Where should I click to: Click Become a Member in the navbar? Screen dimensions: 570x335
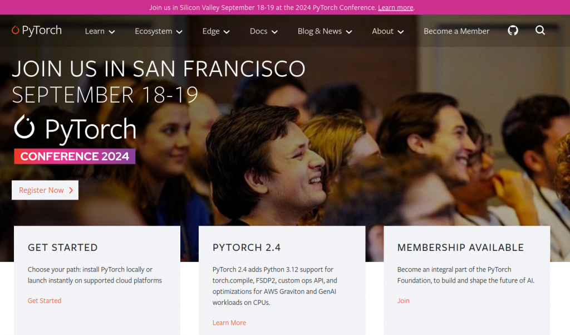[x=456, y=31]
